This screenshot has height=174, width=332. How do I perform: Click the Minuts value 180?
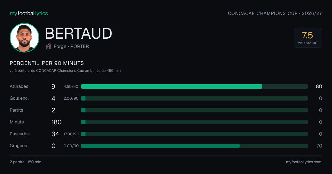(x=56, y=122)
